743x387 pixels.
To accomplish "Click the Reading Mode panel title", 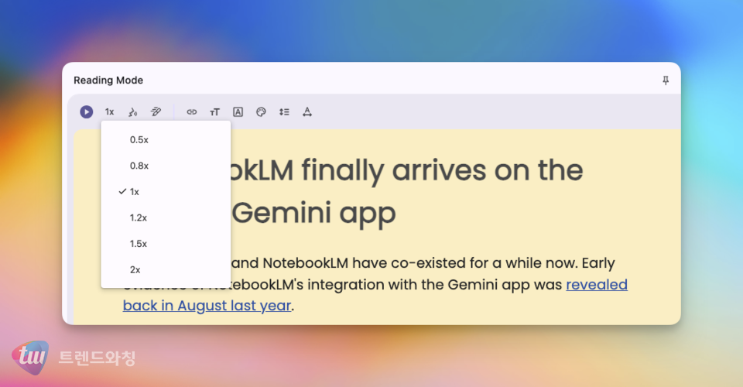I will [108, 80].
